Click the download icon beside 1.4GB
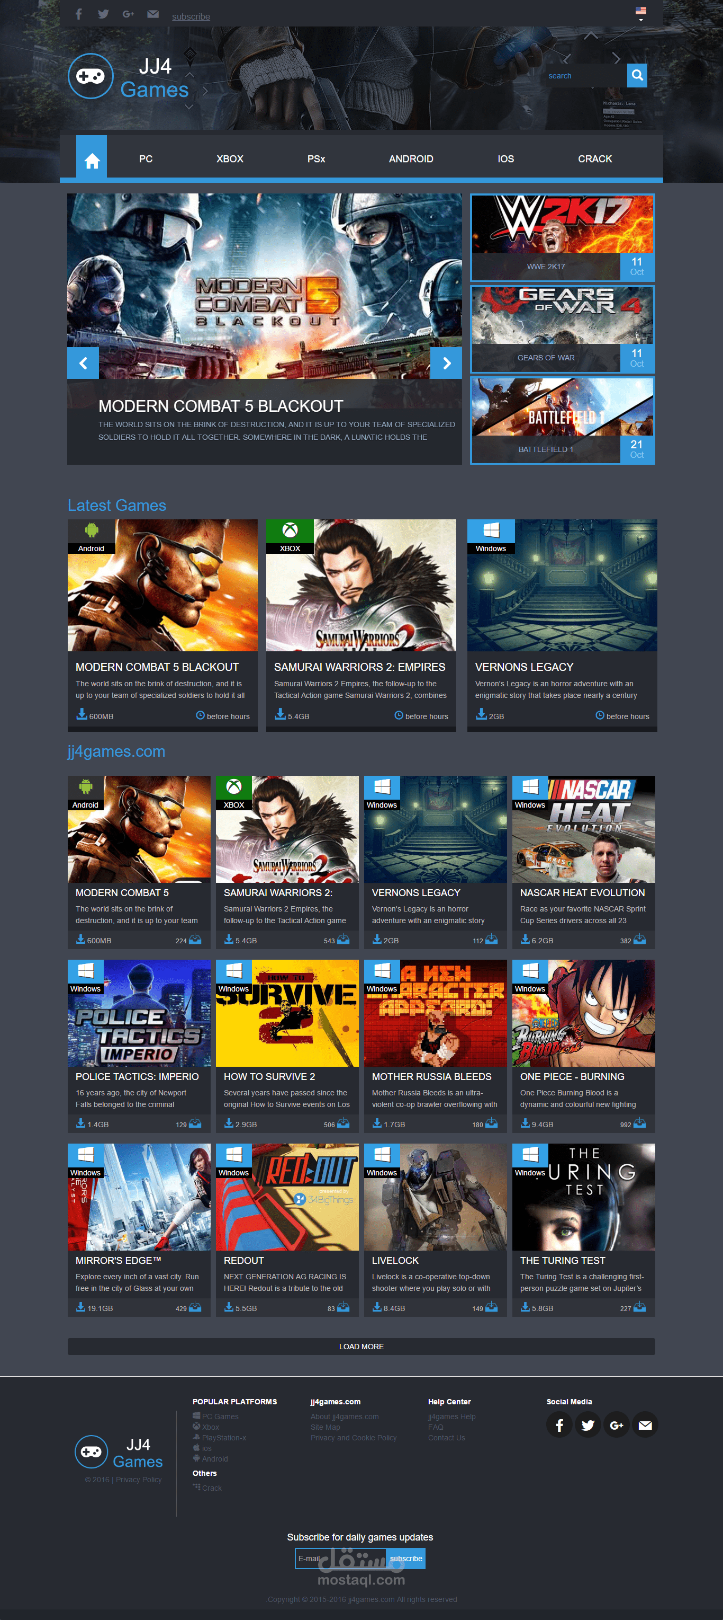Image resolution: width=723 pixels, height=1620 pixels. tap(80, 1123)
